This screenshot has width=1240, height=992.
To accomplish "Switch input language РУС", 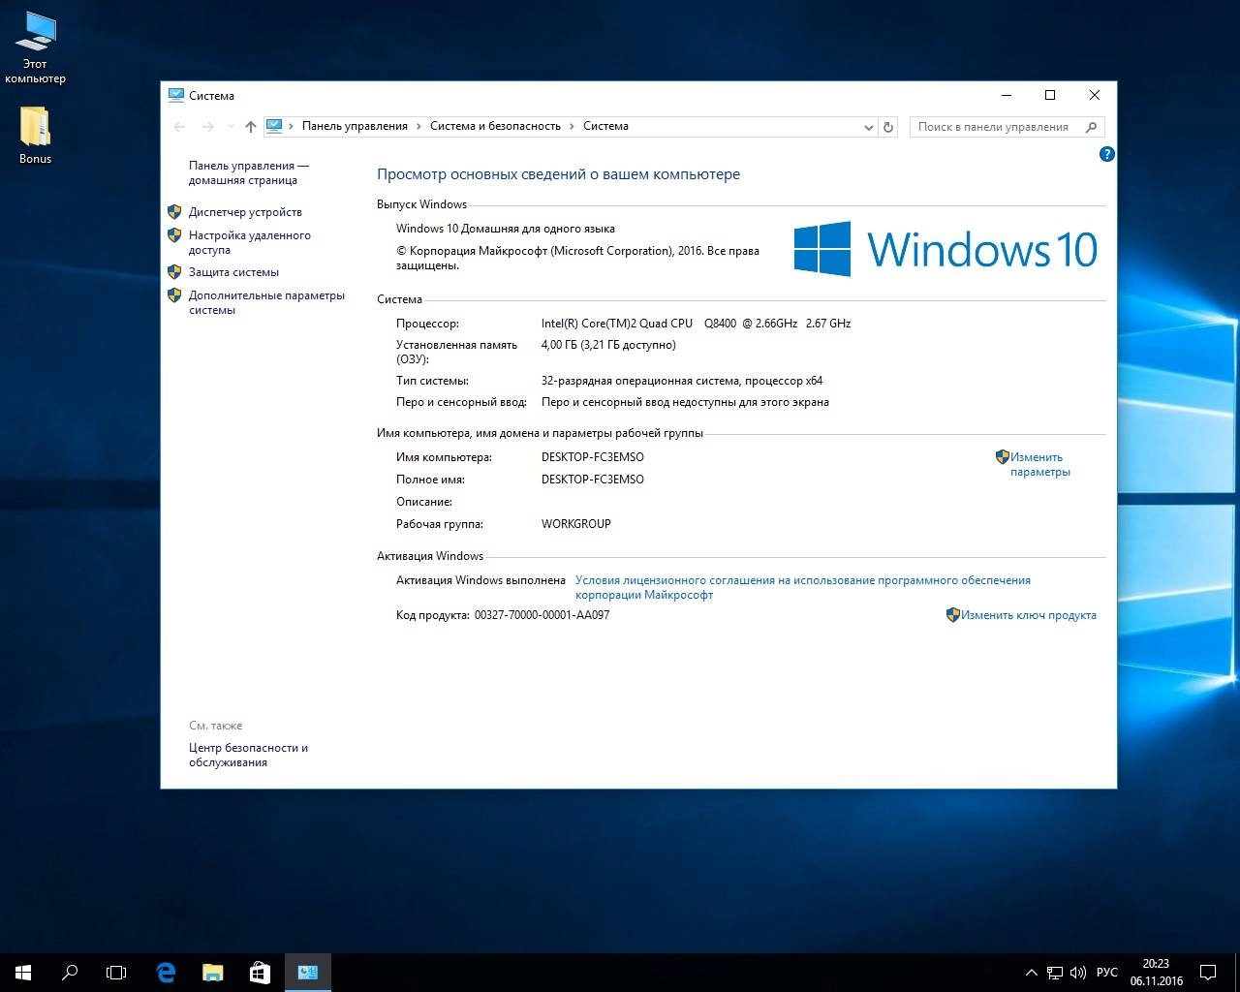I will (1107, 973).
